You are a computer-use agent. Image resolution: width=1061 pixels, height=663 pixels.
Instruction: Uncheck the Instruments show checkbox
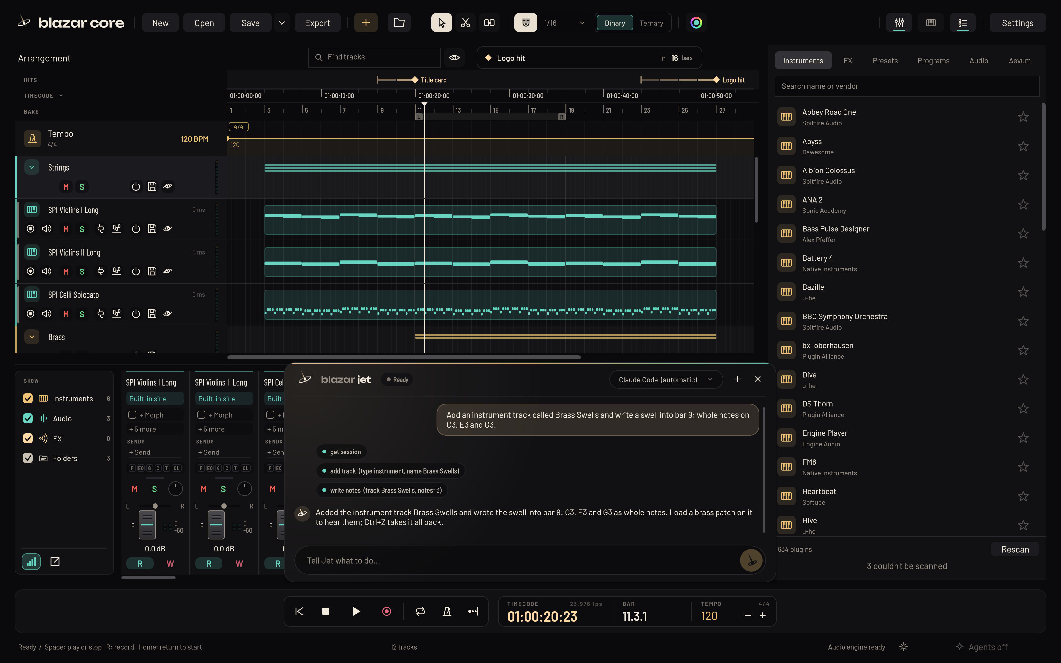pos(28,398)
